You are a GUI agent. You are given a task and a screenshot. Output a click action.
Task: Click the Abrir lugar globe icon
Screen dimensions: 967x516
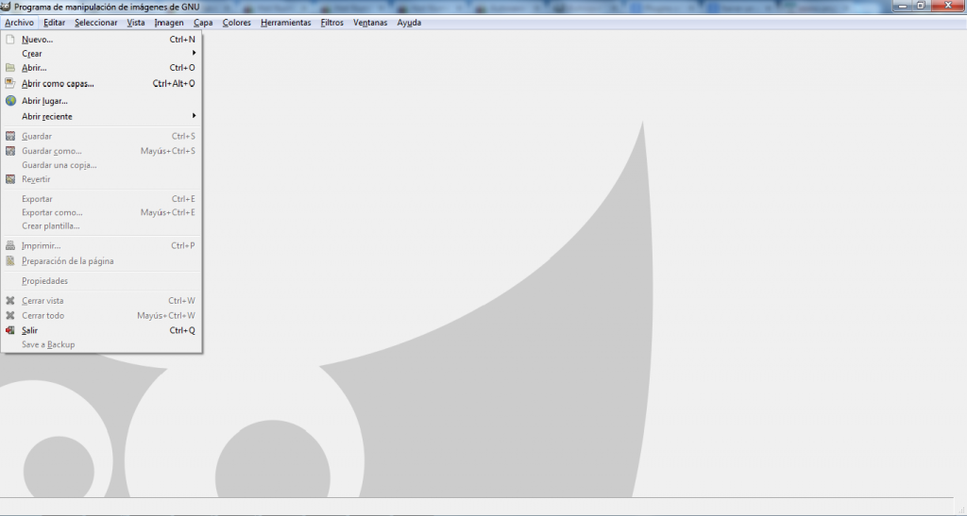click(x=10, y=100)
